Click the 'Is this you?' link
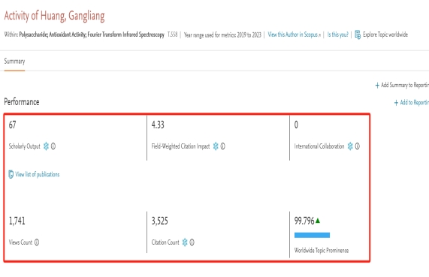 click(338, 35)
